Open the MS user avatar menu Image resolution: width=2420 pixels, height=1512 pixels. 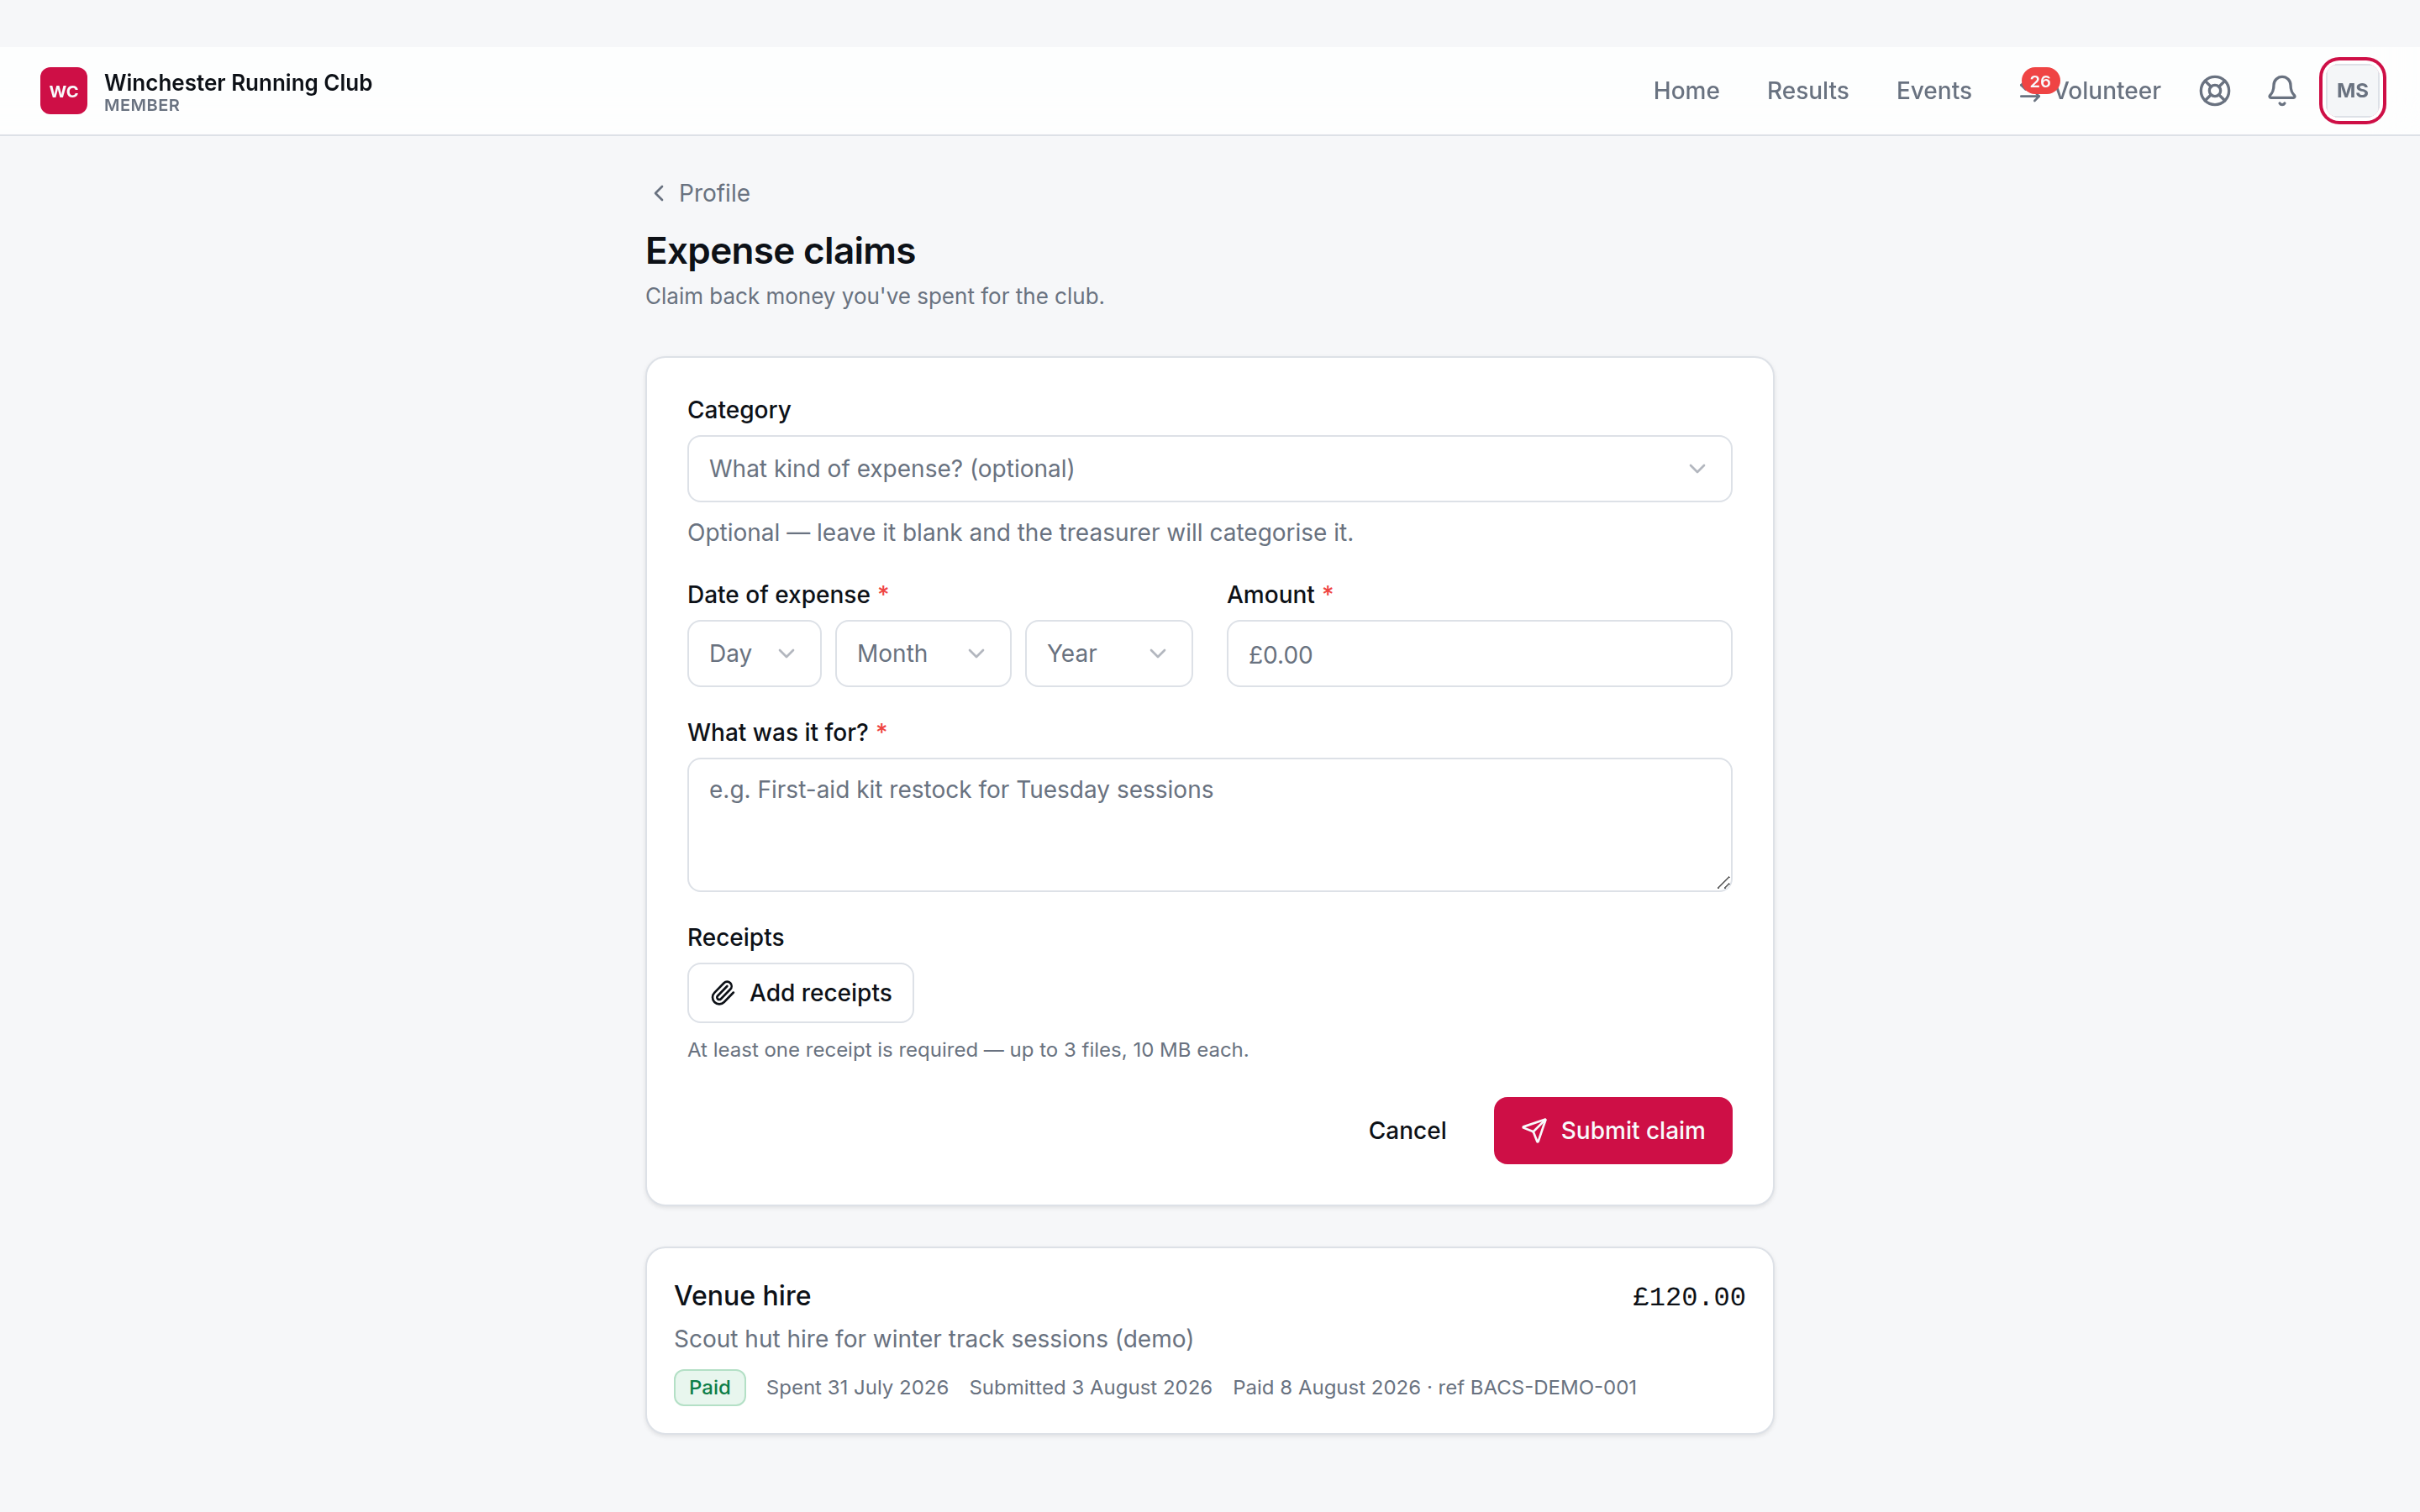point(2352,91)
